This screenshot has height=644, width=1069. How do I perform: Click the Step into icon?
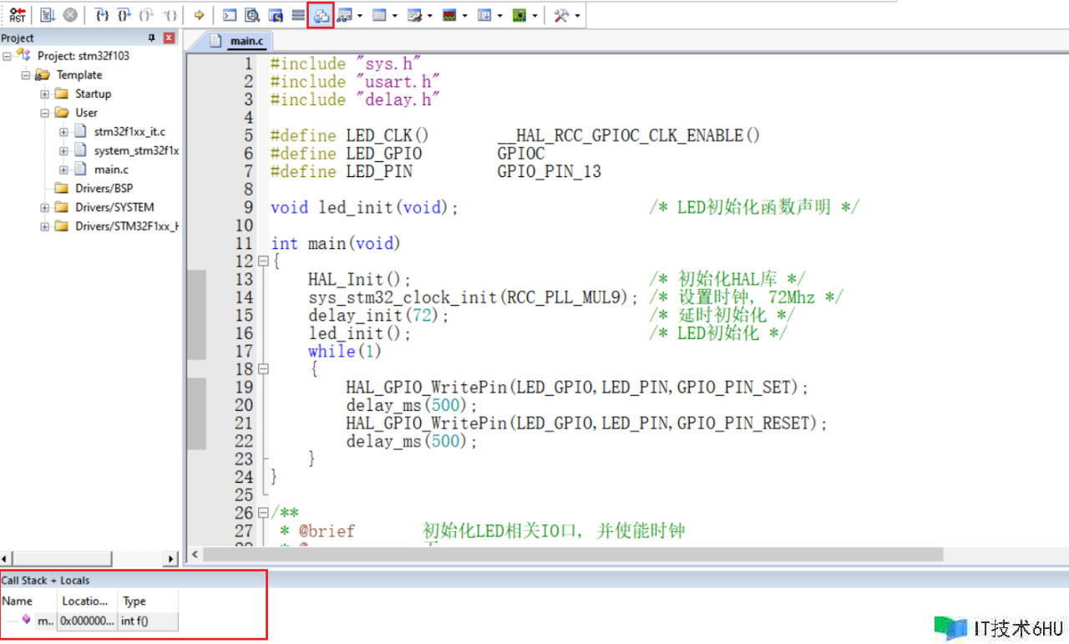[102, 15]
